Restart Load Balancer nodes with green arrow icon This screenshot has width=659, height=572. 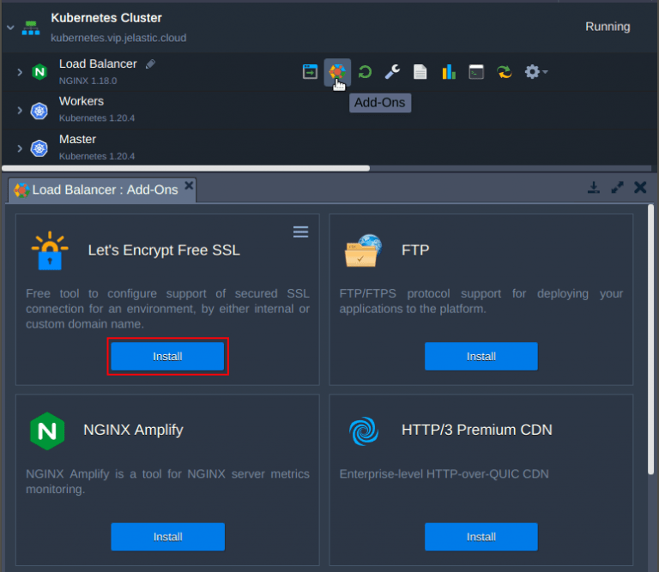pyautogui.click(x=365, y=72)
